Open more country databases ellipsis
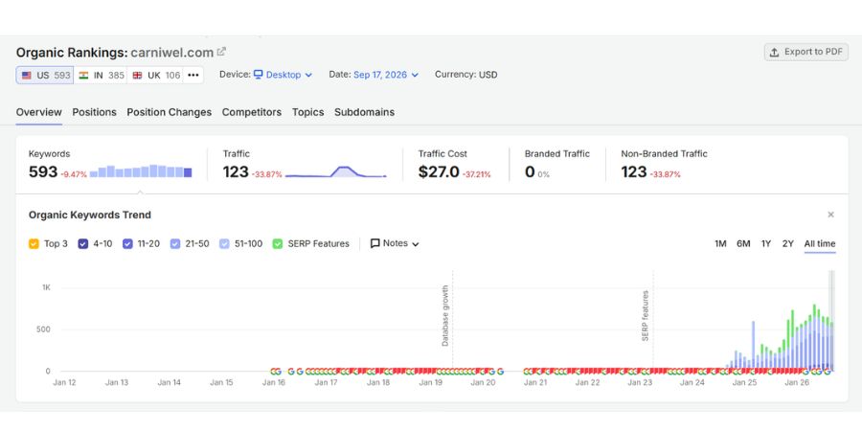This screenshot has width=862, height=431. click(x=193, y=76)
